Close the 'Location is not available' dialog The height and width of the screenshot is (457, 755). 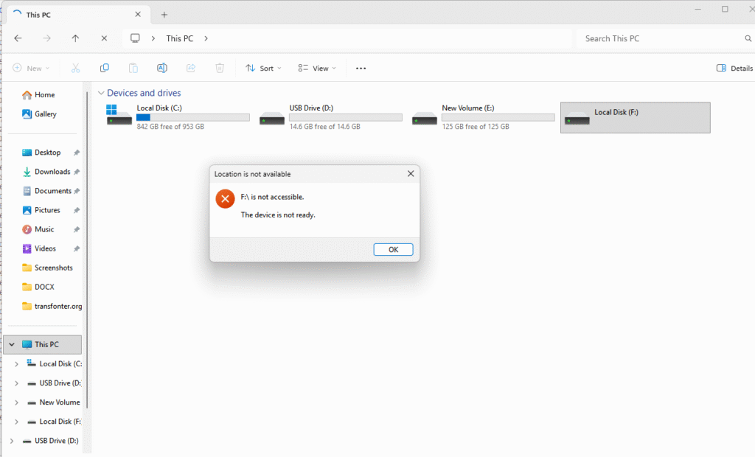click(411, 174)
